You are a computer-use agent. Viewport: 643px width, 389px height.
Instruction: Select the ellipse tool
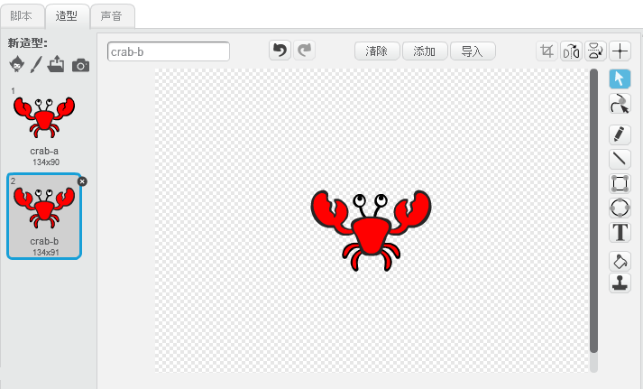620,208
